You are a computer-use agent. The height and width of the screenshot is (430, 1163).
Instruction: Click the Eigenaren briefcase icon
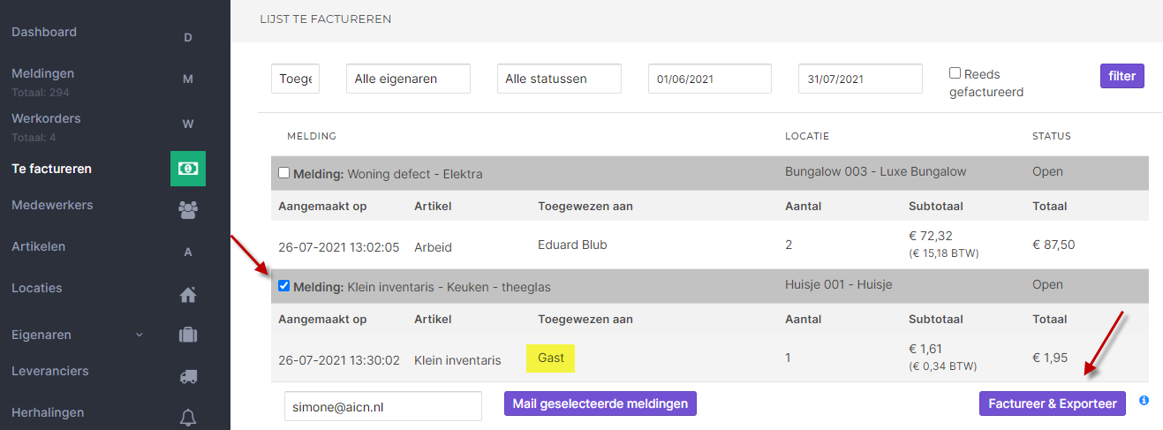187,335
